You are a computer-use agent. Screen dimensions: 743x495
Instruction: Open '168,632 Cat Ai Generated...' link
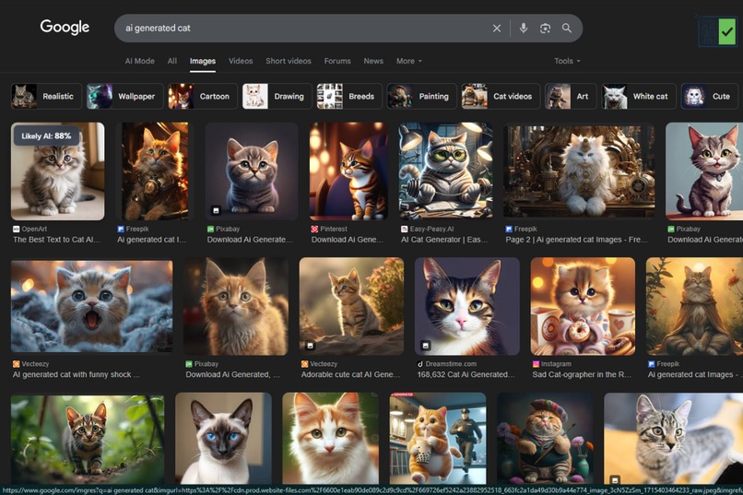[x=466, y=374]
